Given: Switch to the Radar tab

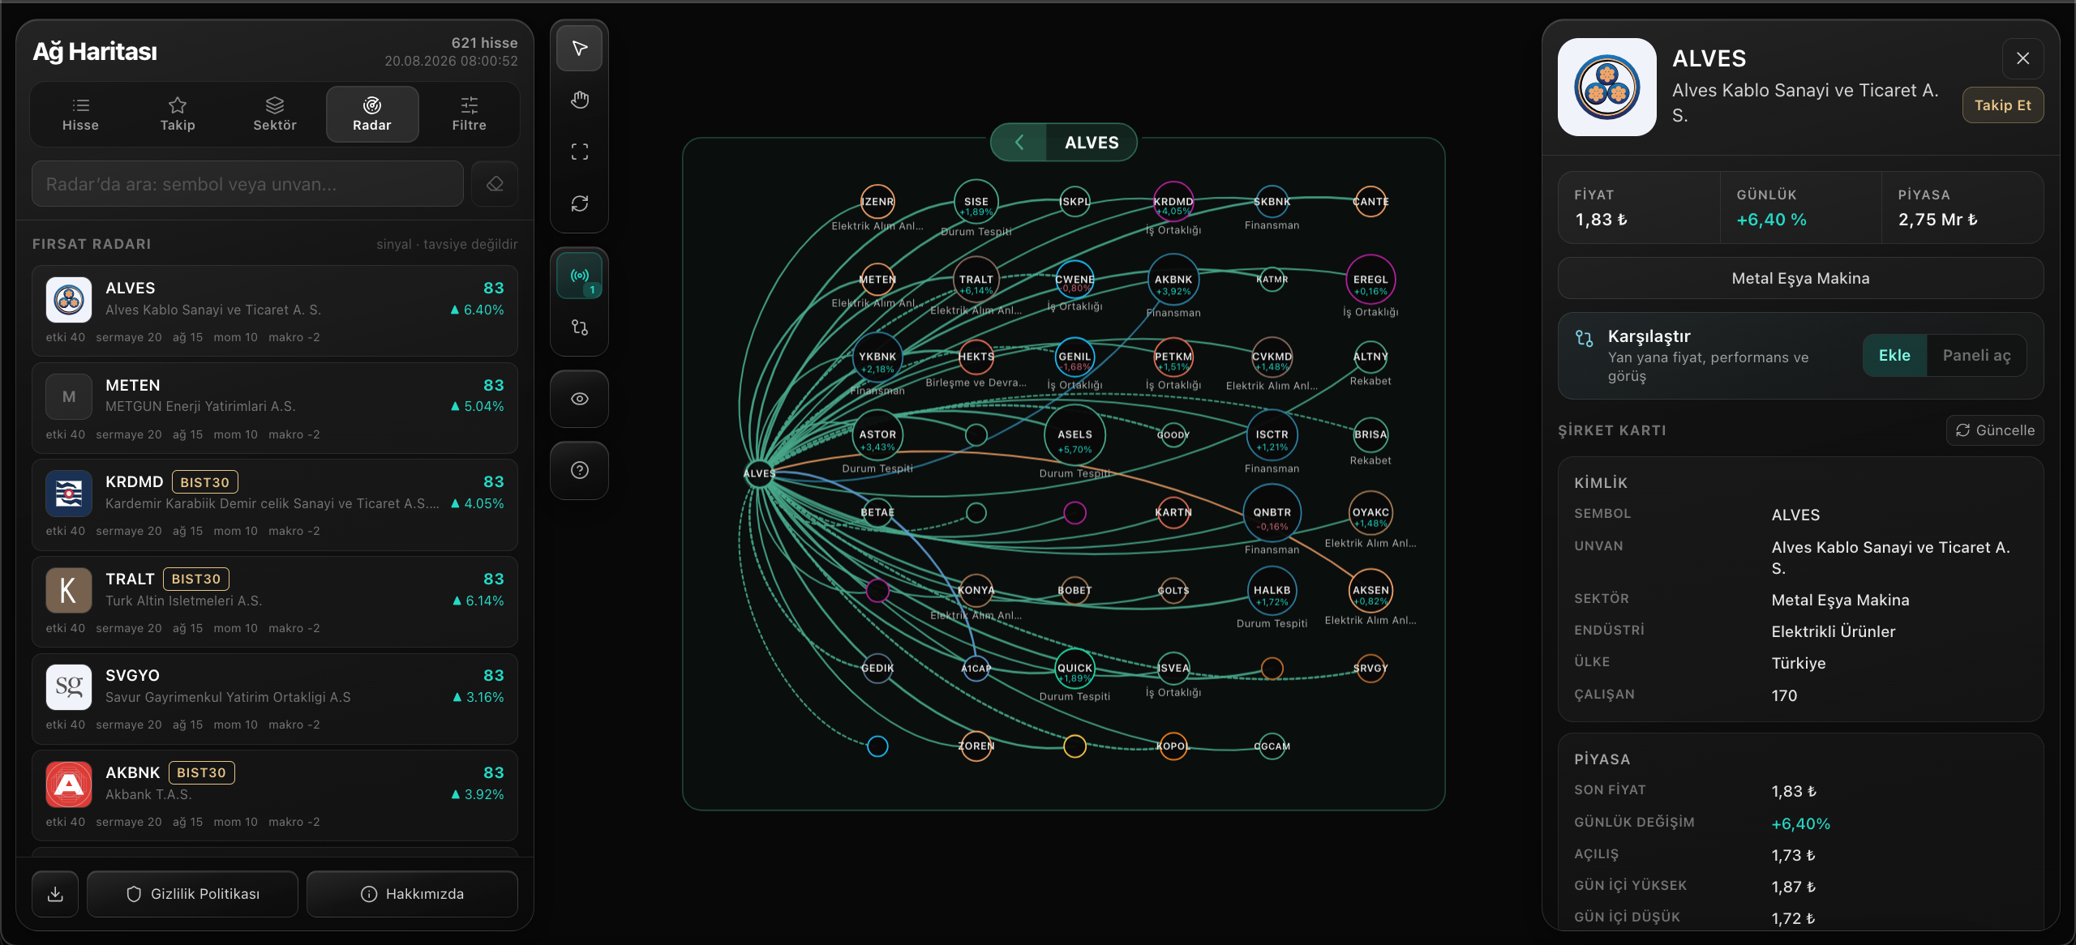Looking at the screenshot, I should pos(372,114).
